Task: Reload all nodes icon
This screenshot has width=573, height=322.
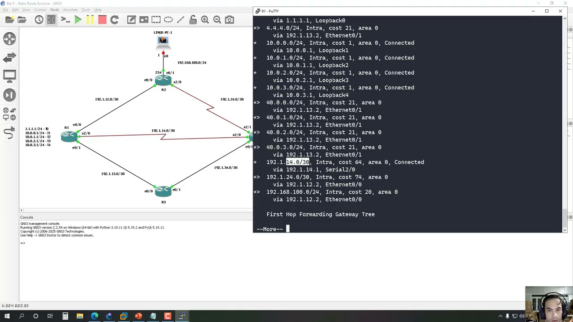Action: pyautogui.click(x=115, y=20)
